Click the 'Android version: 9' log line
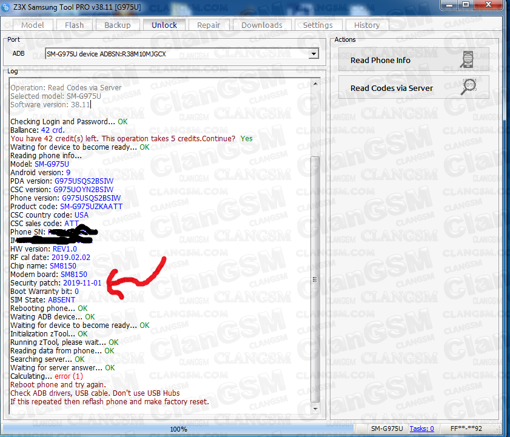 [x=41, y=173]
